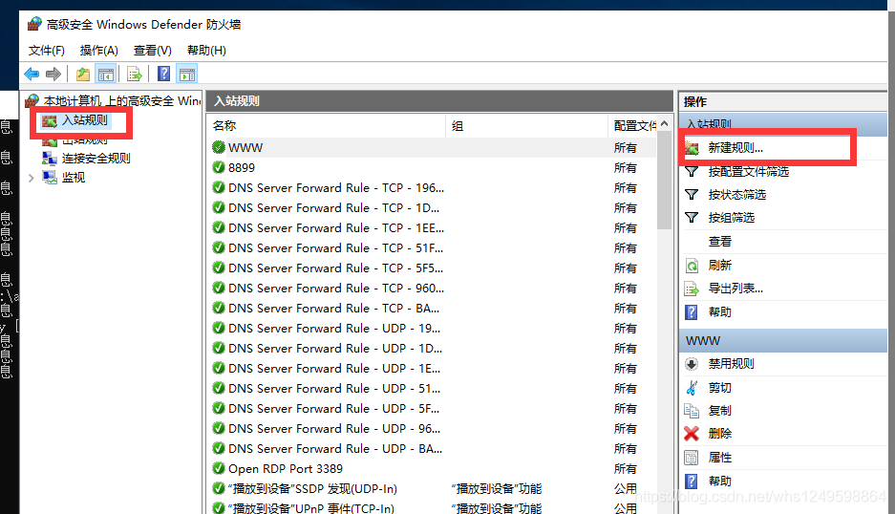The image size is (895, 514).
Task: Click the 连接安全规则 tree icon
Action: [50, 159]
